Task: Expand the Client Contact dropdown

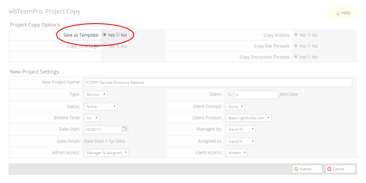Action: click(x=235, y=106)
